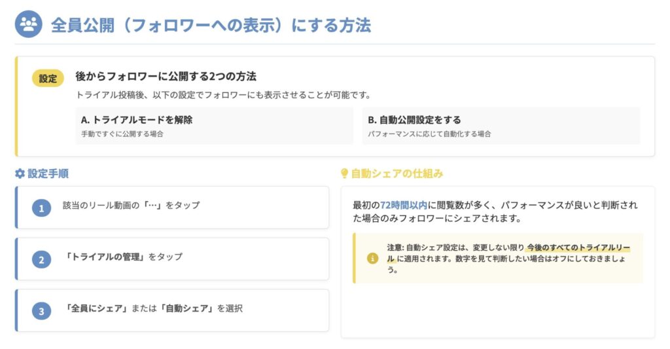The image size is (670, 349).
Task: Click the yellow 設定 badge
Action: point(48,79)
